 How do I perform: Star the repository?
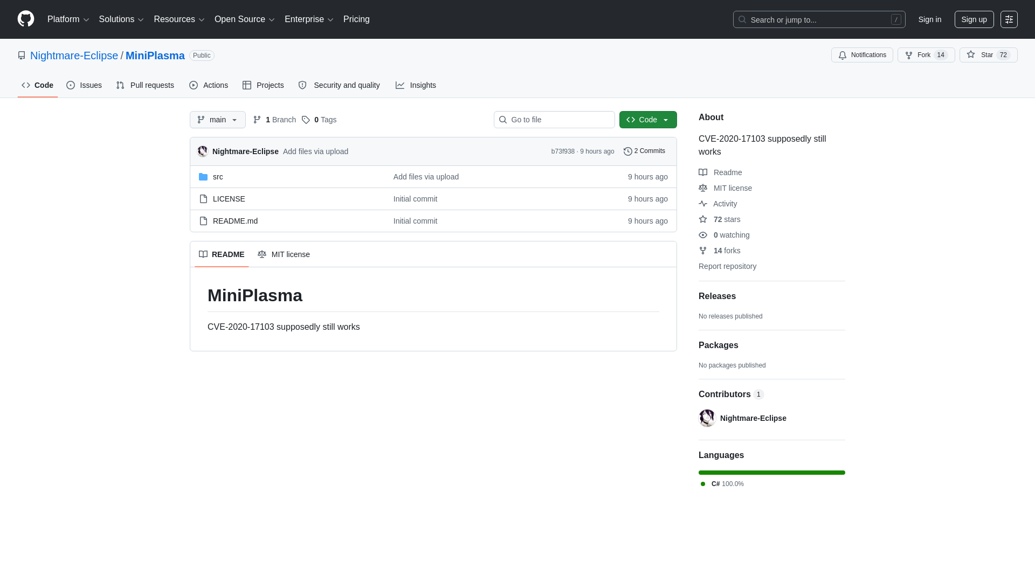pyautogui.click(x=988, y=55)
